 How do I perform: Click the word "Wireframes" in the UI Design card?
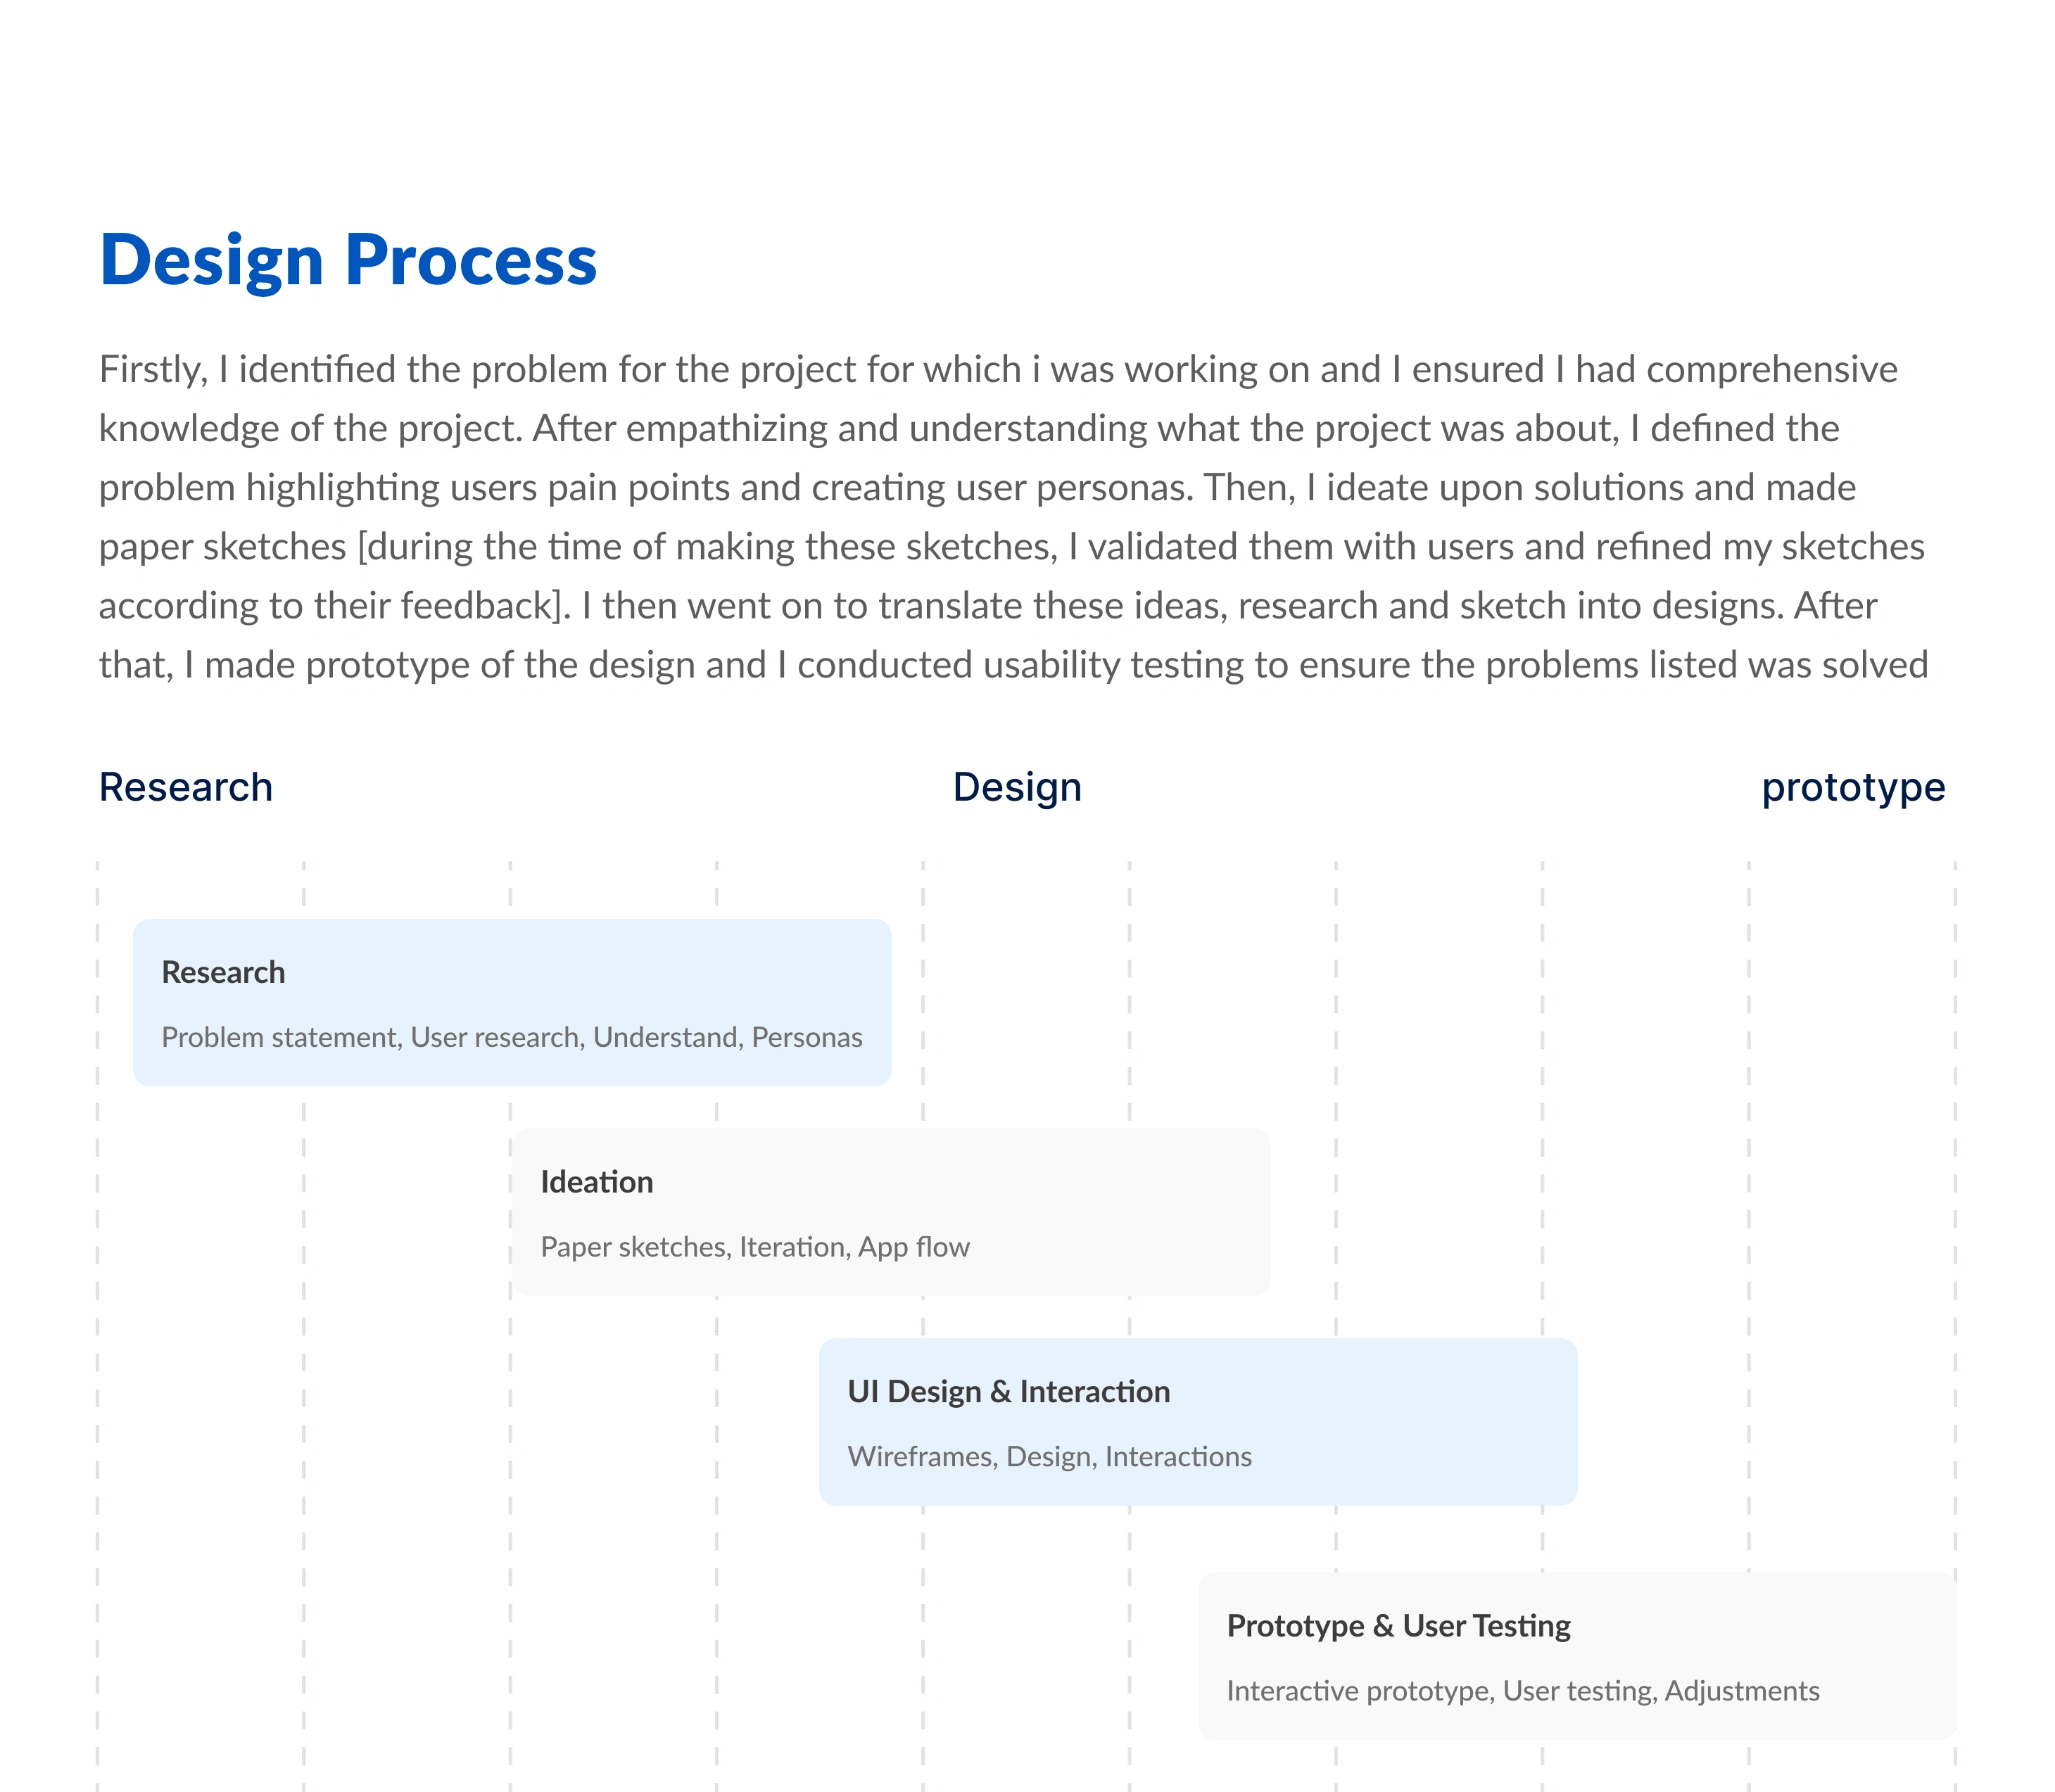click(920, 1457)
